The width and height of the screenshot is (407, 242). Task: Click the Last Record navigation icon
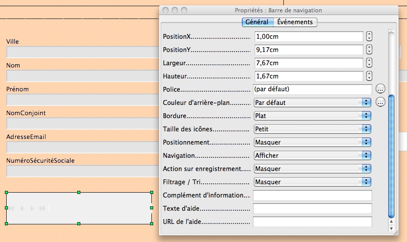(x=42, y=208)
